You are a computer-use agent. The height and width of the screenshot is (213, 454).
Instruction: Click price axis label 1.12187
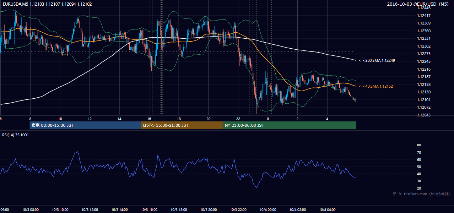[423, 77]
